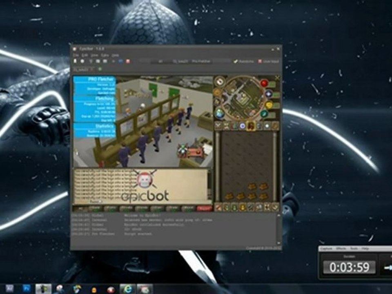Open Photoshop from the taskbar
392x294 pixels.
click(x=27, y=289)
